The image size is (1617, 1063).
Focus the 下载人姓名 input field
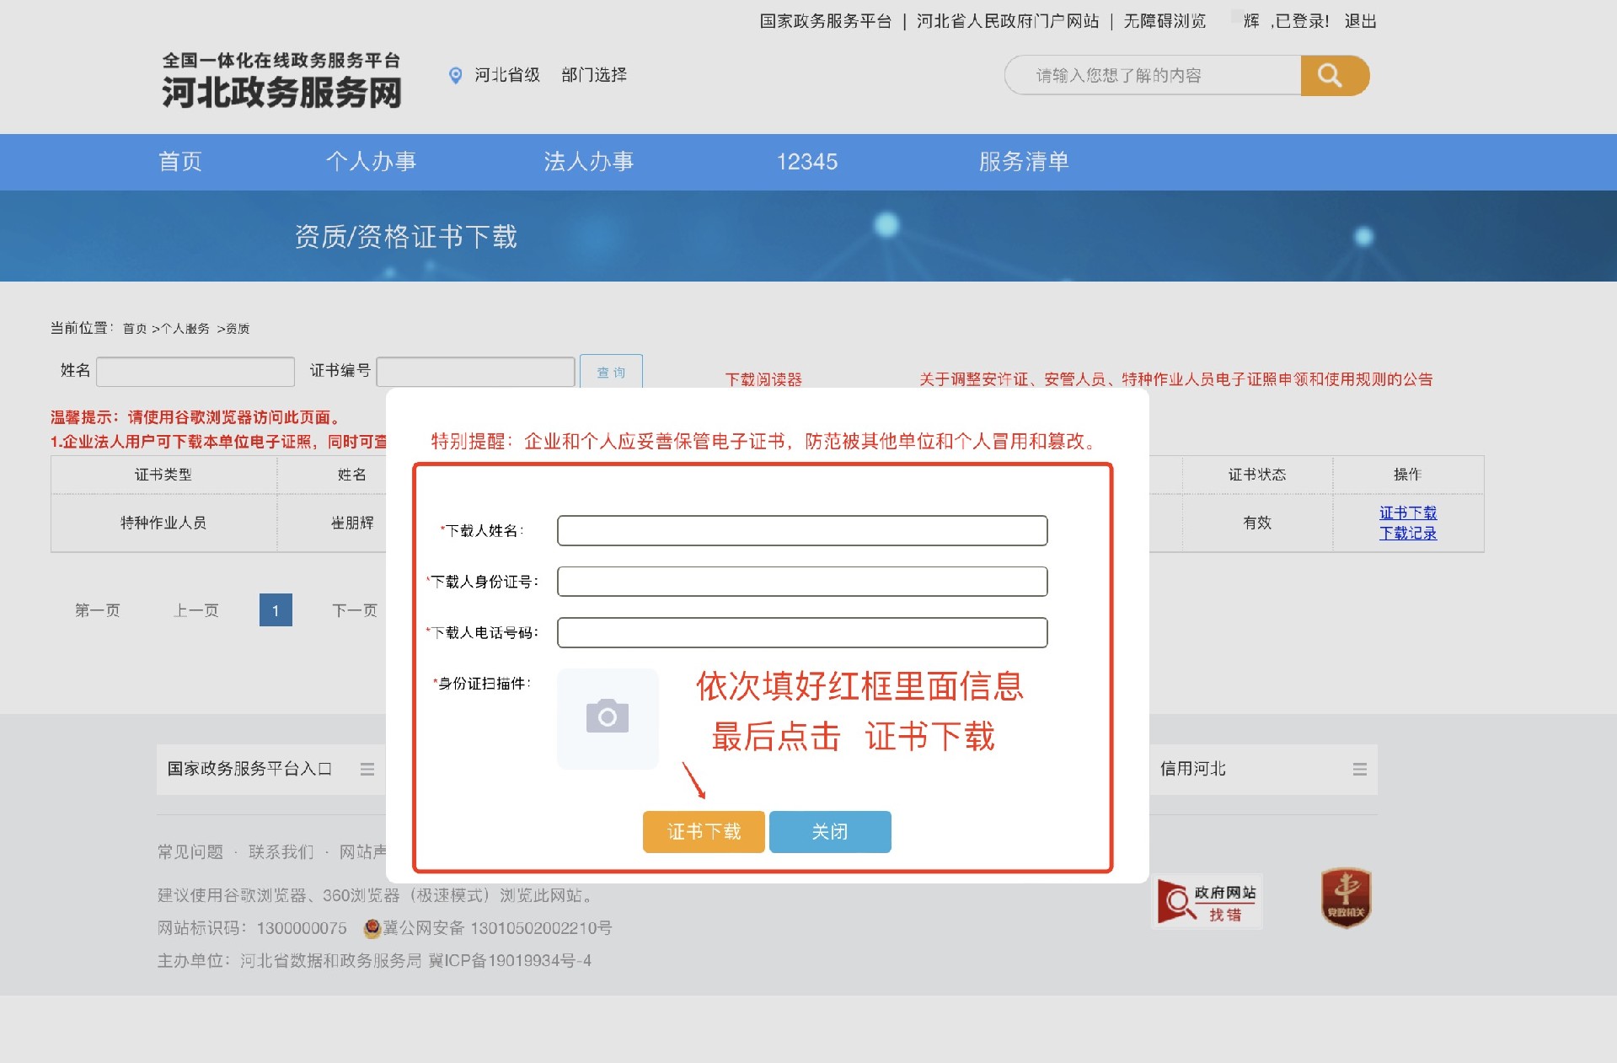(802, 530)
